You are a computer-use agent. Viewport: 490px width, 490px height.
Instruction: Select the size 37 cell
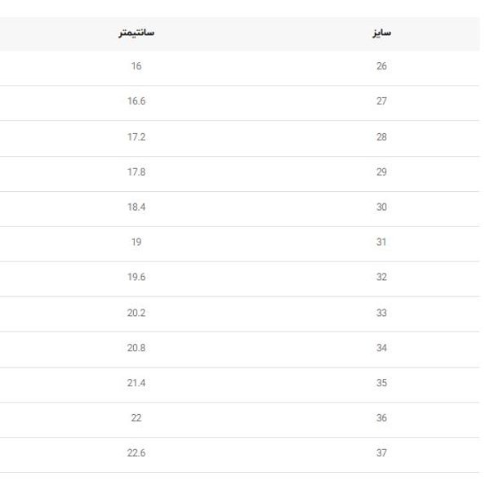[x=381, y=453]
